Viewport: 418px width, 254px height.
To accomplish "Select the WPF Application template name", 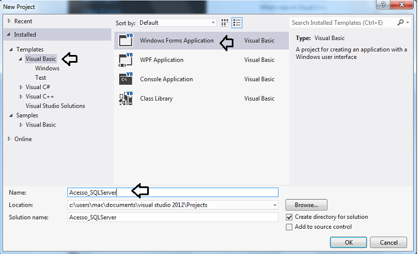I will (161, 60).
